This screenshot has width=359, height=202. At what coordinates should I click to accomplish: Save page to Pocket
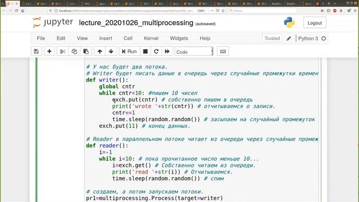pyautogui.click(x=218, y=11)
